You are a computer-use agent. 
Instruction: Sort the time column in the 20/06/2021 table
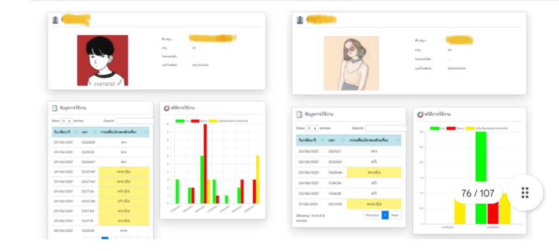pos(336,141)
